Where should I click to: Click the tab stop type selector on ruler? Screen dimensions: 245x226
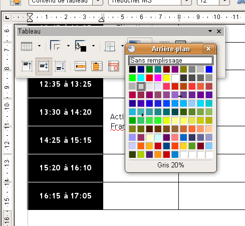[x=7, y=18]
